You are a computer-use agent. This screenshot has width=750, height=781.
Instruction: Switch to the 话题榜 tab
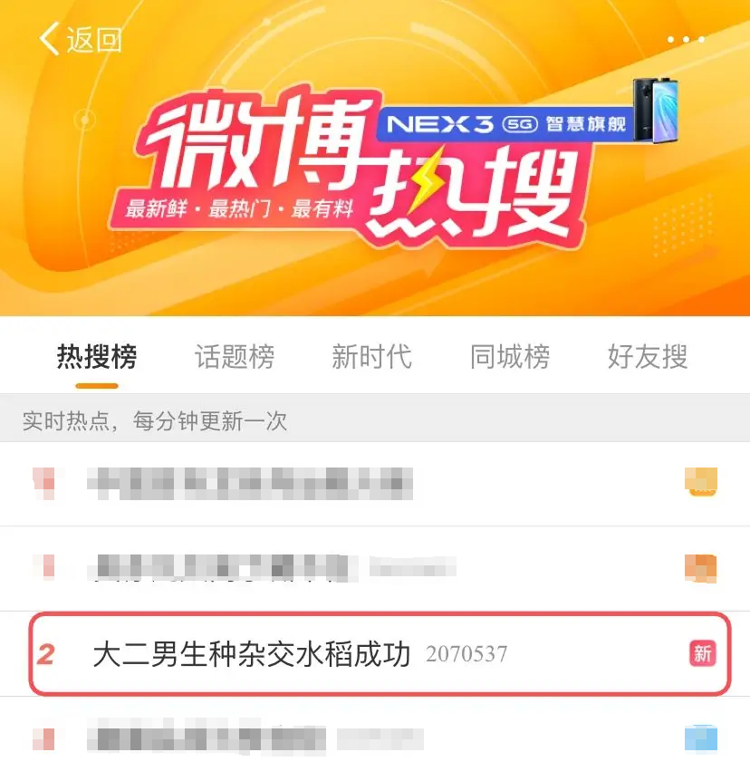[x=235, y=356]
